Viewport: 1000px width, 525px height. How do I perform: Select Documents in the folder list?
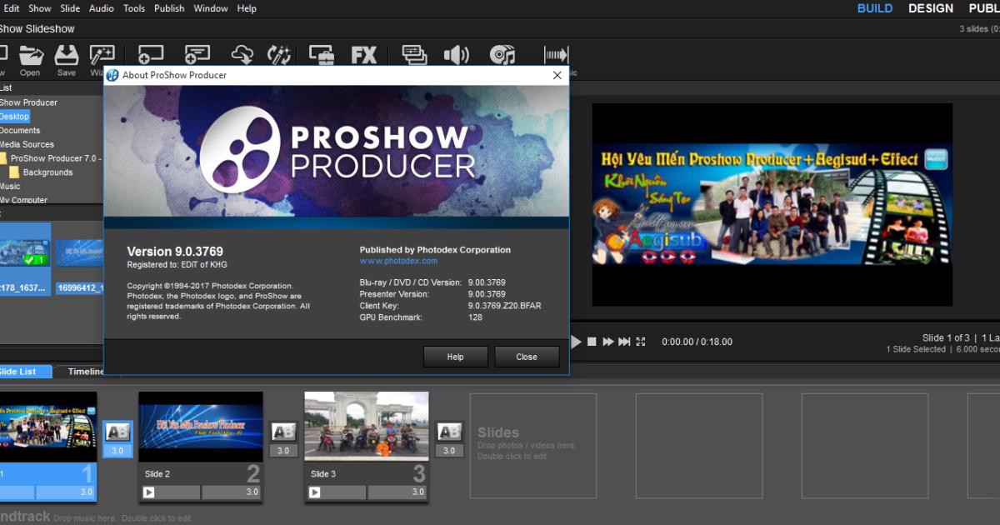pyautogui.click(x=20, y=131)
